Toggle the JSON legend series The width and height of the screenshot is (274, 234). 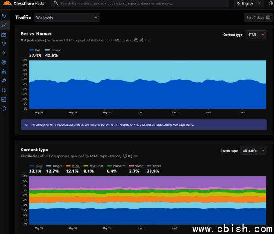pyautogui.click(x=36, y=166)
